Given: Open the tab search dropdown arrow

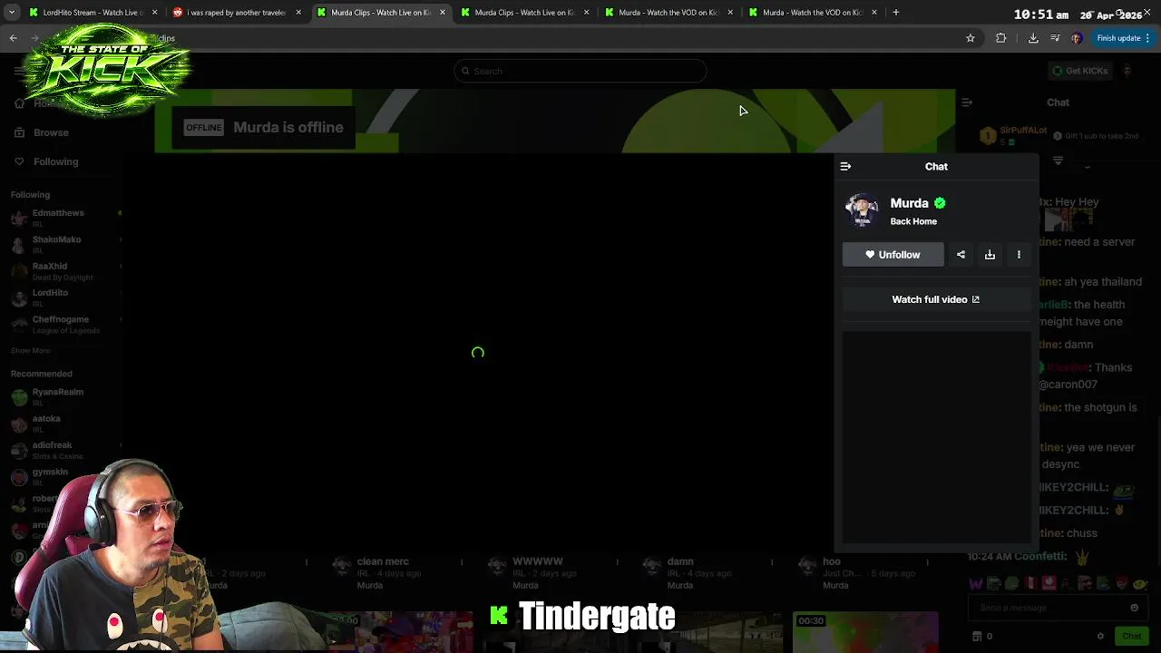Looking at the screenshot, I should coord(11,13).
